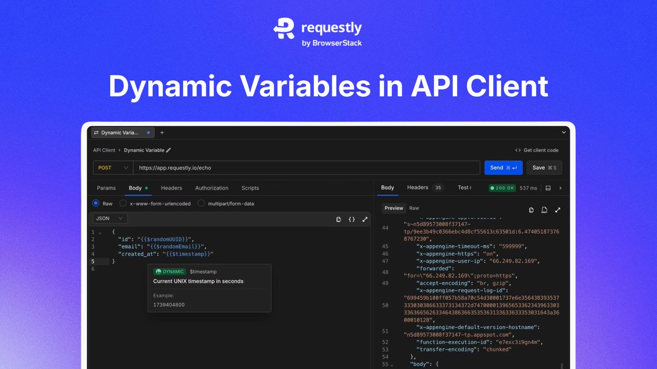Select x-www-form-urlencoded body type
The width and height of the screenshot is (657, 369).
click(x=123, y=203)
